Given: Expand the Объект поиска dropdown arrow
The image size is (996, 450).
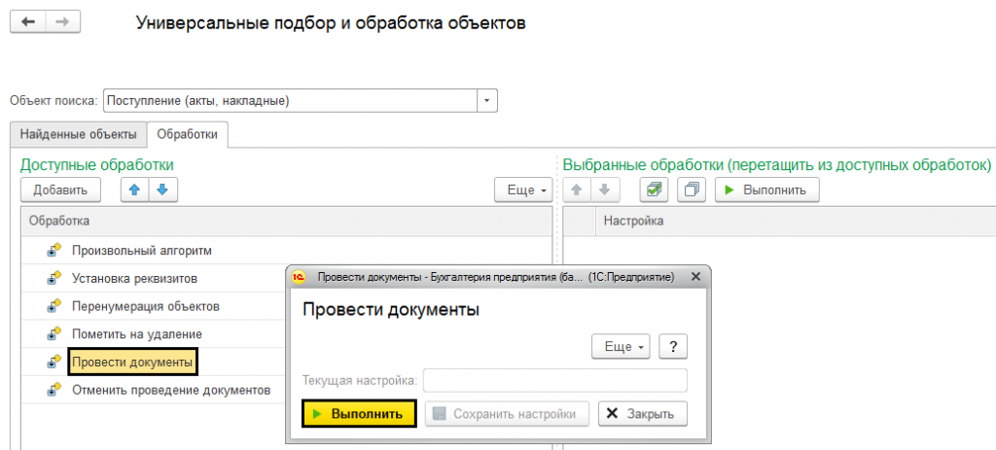Looking at the screenshot, I should [x=487, y=100].
